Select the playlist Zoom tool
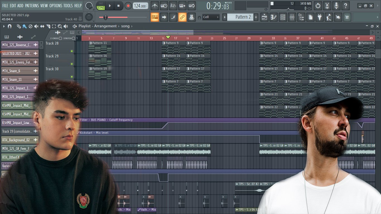This screenshot has width=381, height=214. [60, 26]
